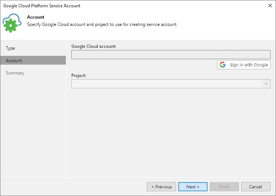Screen dimensions: 276x196
Task: Click the Next button
Action: pos(193,187)
